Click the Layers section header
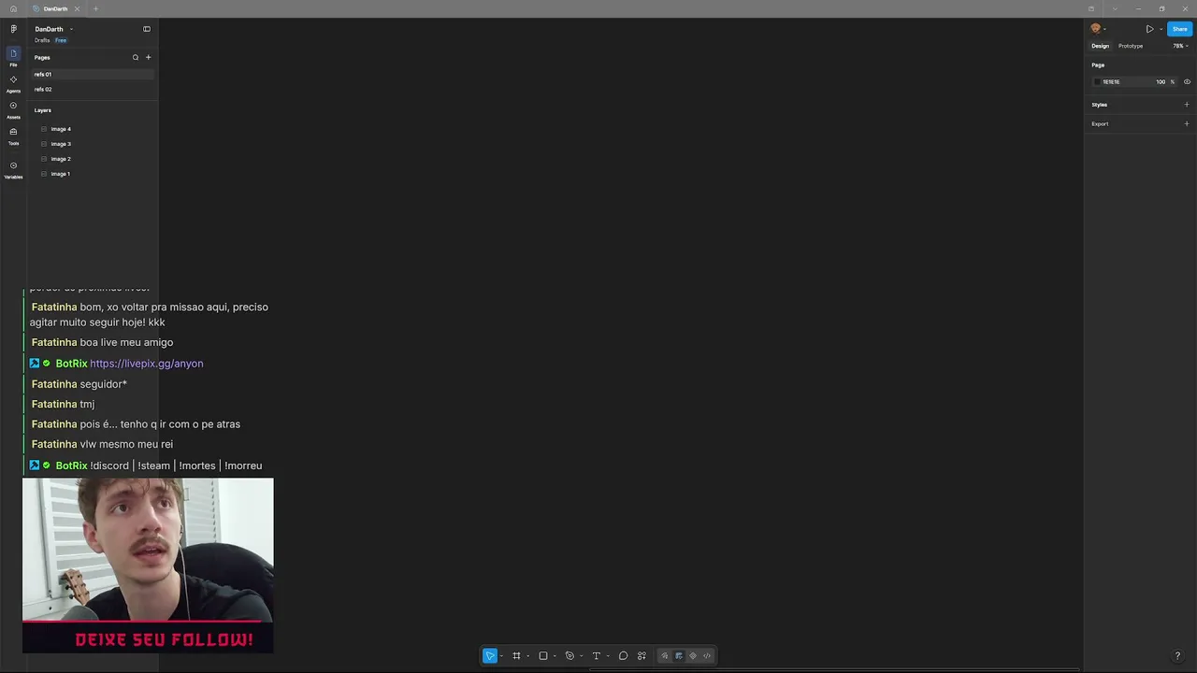The image size is (1197, 673). point(43,110)
